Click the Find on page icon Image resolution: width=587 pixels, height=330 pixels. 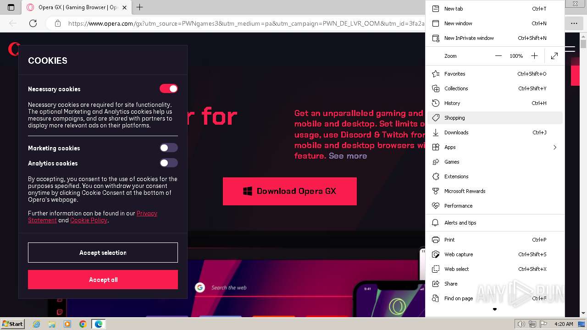point(436,298)
